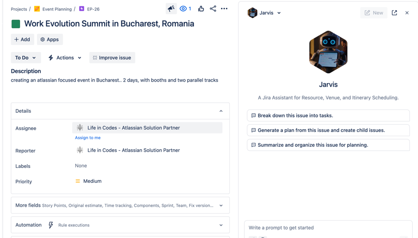Close the Jarvis assistant panel
418x238 pixels.
[x=407, y=13]
